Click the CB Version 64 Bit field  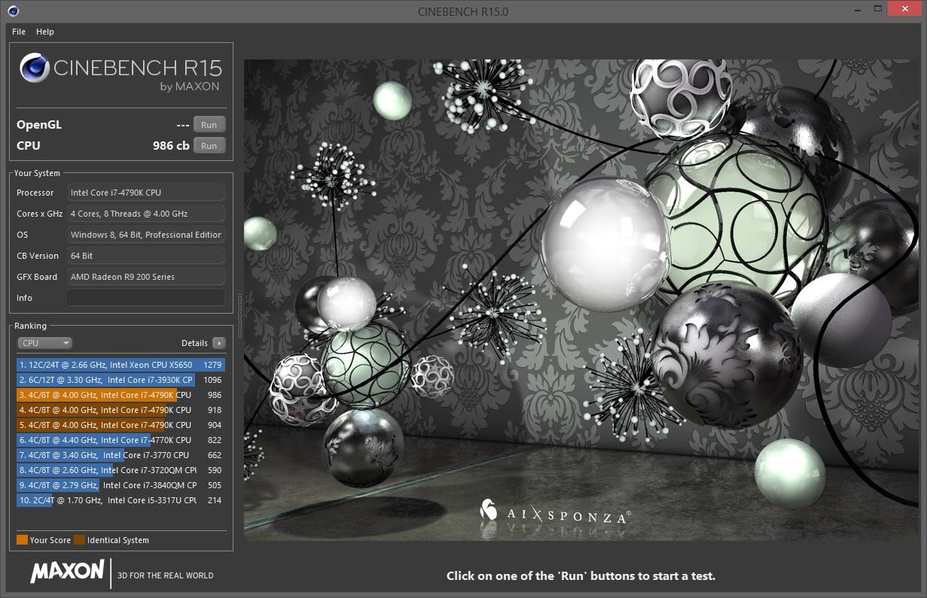point(146,256)
